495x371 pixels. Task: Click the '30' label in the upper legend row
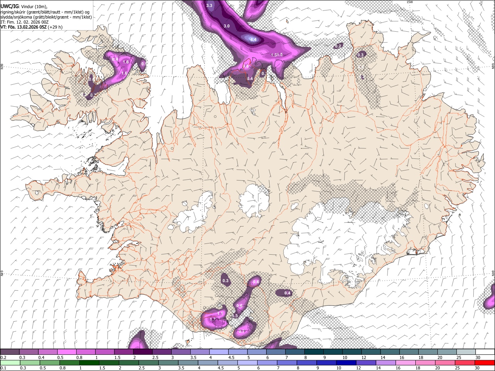pyautogui.click(x=478, y=357)
